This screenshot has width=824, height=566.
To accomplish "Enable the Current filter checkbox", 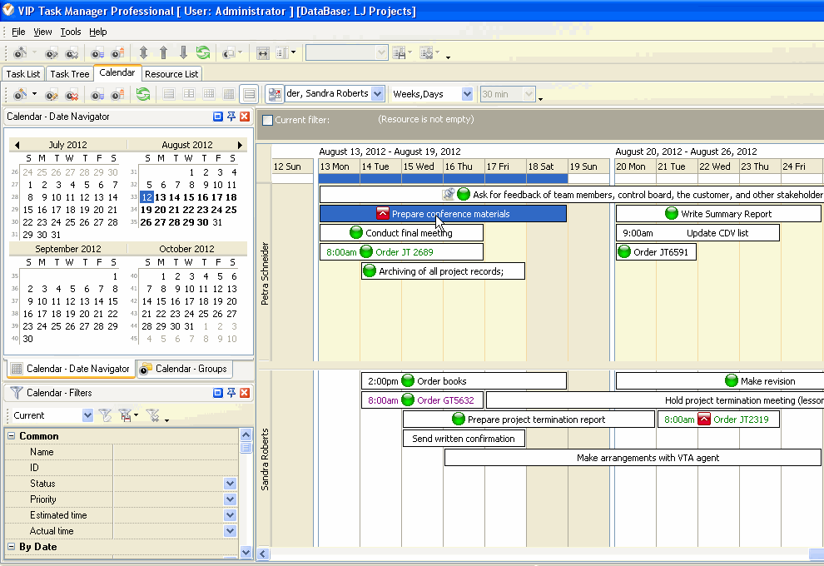I will (x=267, y=120).
